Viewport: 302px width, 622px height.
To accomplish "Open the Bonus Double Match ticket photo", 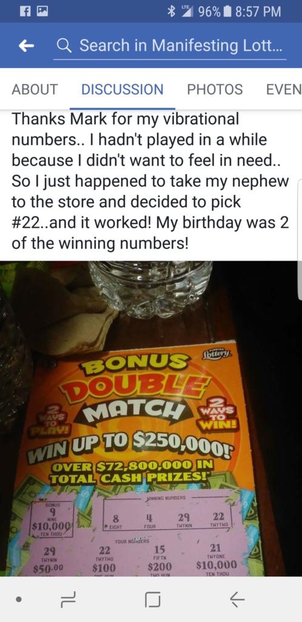I will coord(151,419).
